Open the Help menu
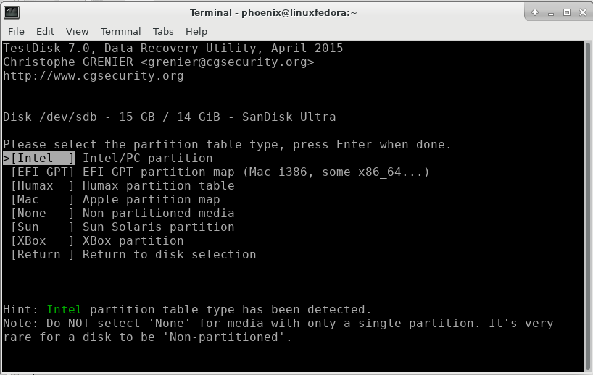Image resolution: width=593 pixels, height=375 pixels. (196, 31)
